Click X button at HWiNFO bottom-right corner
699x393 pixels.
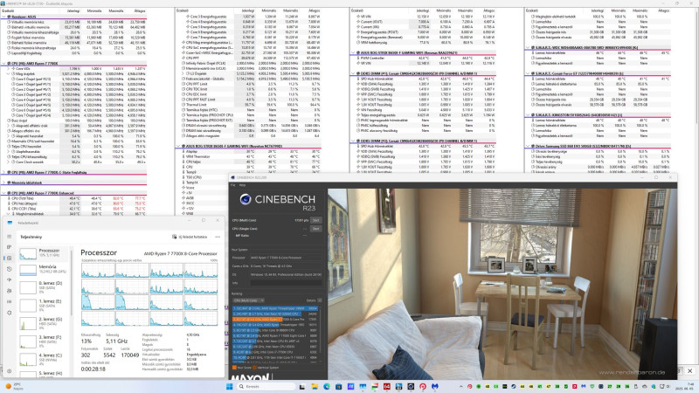click(689, 370)
